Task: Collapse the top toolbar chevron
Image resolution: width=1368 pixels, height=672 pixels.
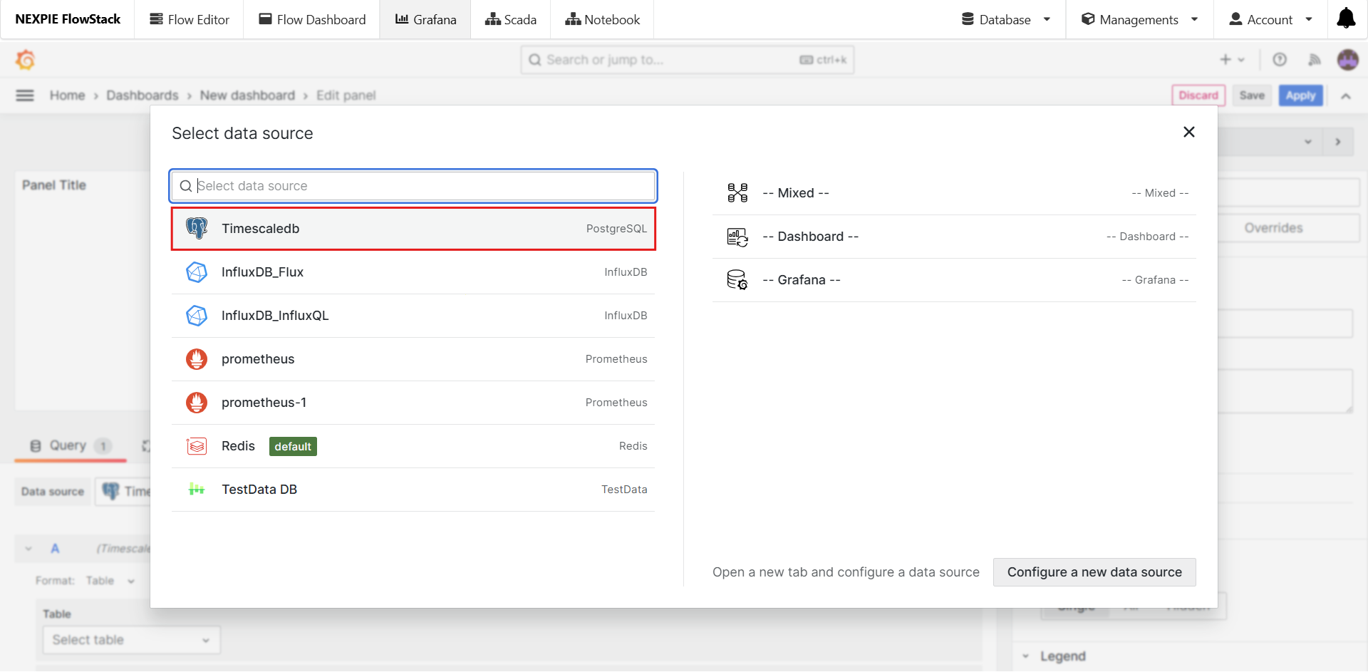Action: [1346, 95]
